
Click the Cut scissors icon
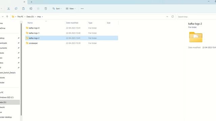[8, 8]
